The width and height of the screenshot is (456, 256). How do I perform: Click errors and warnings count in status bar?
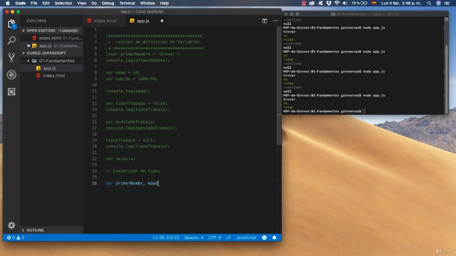pos(16,237)
